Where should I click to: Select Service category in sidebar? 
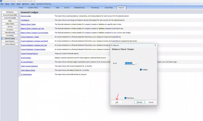[10, 27]
